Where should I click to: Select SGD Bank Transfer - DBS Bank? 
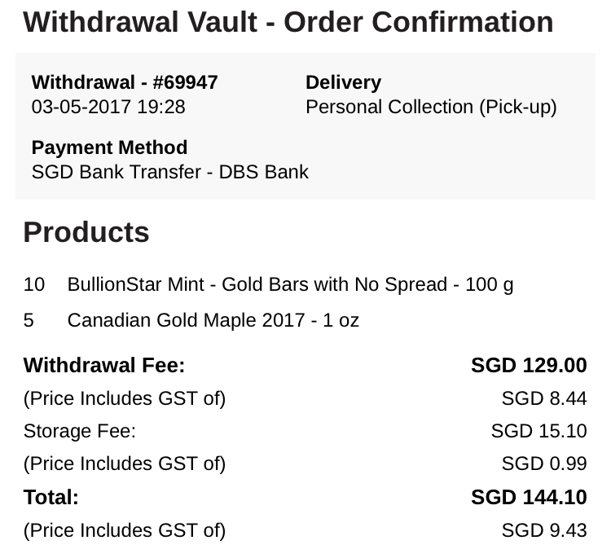(x=169, y=172)
